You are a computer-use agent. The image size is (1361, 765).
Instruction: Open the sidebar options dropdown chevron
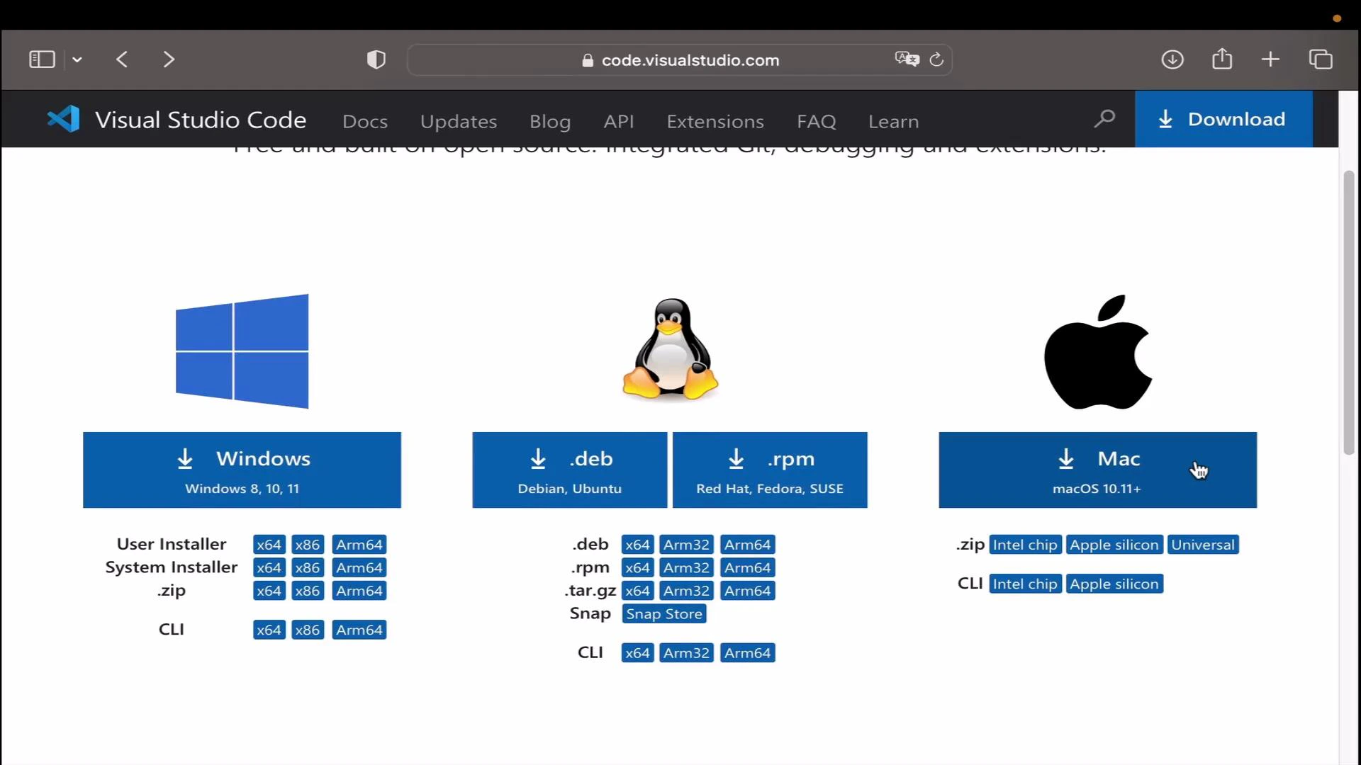point(77,60)
